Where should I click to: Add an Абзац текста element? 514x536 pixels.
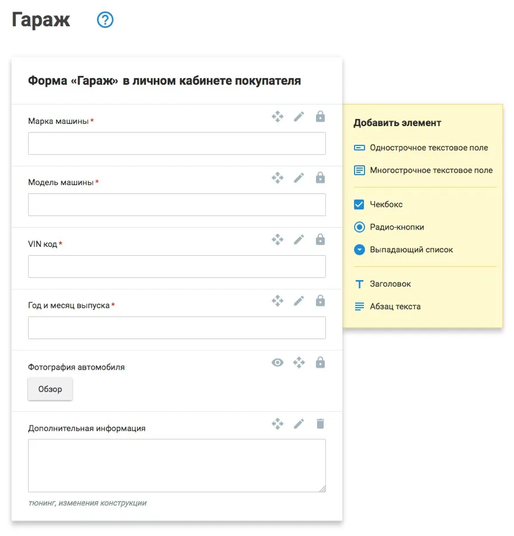click(395, 307)
